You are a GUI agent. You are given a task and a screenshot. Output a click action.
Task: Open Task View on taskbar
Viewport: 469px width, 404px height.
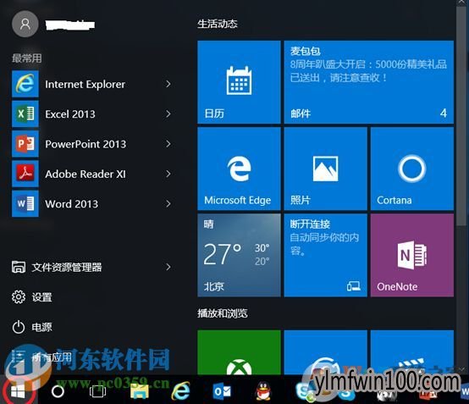98,391
